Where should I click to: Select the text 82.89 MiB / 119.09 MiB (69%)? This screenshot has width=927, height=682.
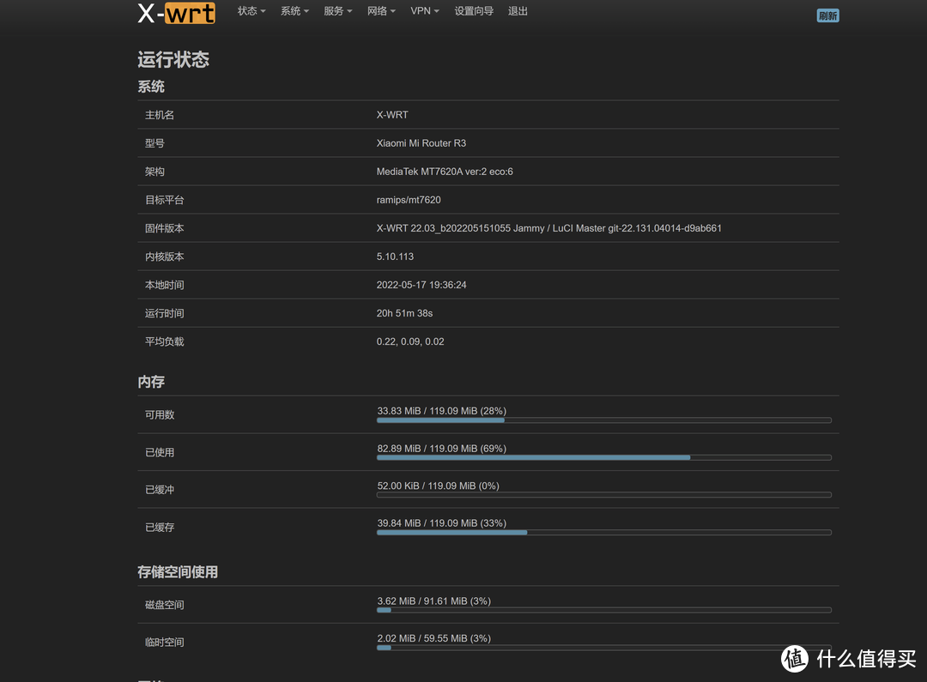point(442,449)
